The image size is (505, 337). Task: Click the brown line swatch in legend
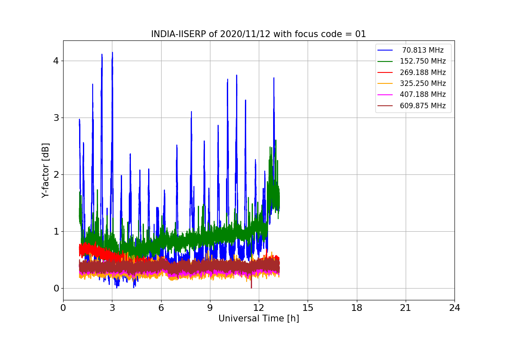click(x=385, y=106)
